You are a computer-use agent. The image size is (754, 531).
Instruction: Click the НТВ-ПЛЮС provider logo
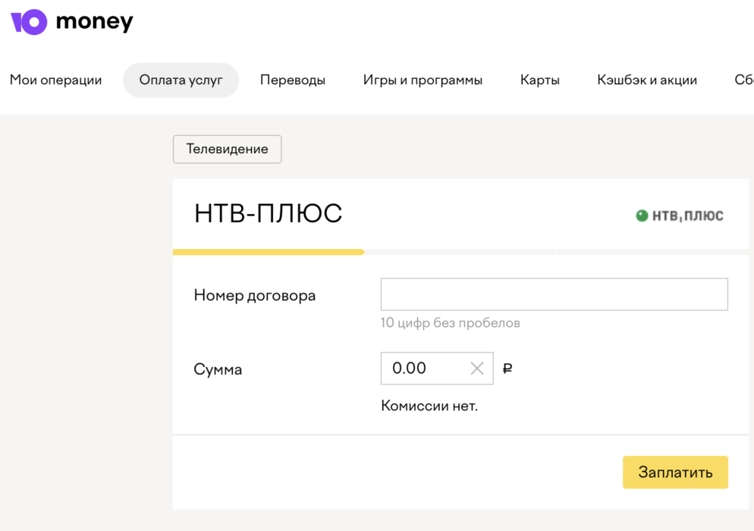pyautogui.click(x=680, y=216)
